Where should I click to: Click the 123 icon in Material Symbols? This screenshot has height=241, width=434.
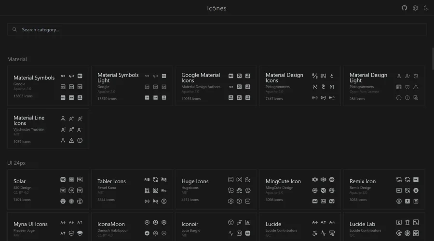point(63,76)
